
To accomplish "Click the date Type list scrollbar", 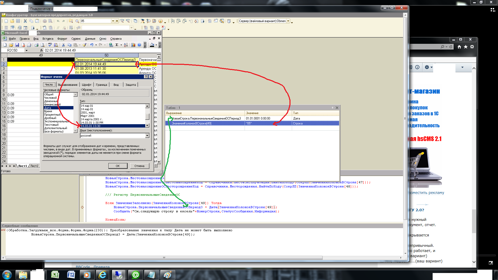I will point(147,116).
